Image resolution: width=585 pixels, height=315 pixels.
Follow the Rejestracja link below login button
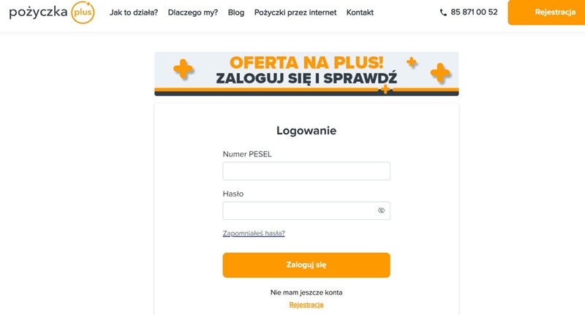(306, 304)
